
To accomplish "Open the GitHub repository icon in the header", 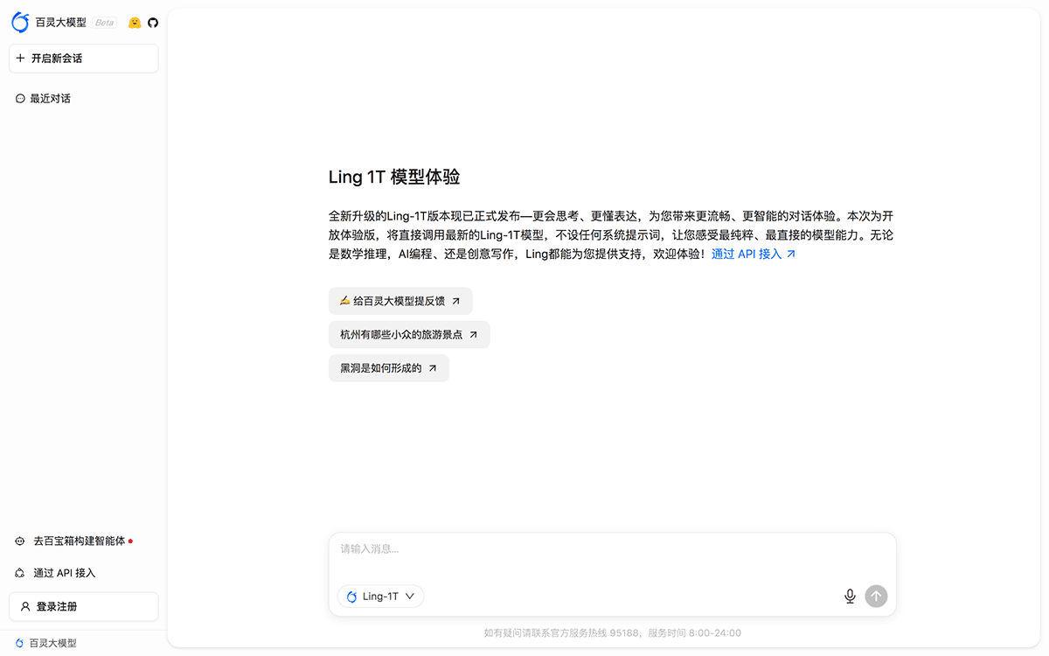I will 153,22.
